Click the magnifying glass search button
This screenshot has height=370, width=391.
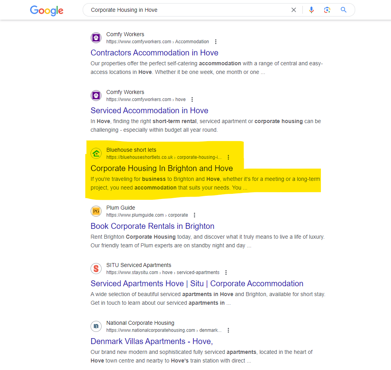click(344, 10)
